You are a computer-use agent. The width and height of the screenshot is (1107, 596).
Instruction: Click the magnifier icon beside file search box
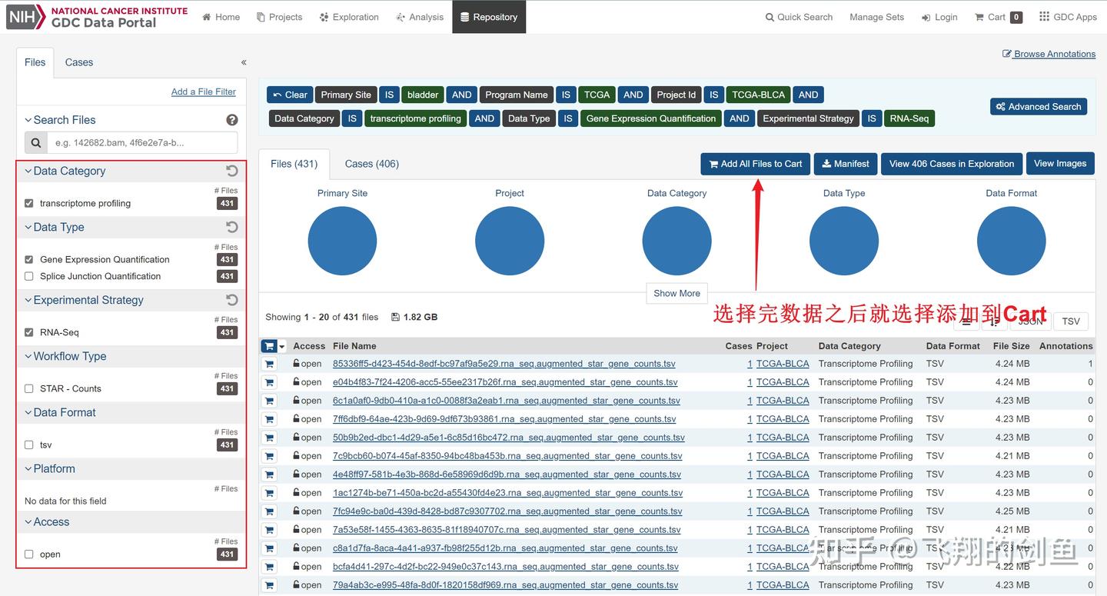click(36, 142)
